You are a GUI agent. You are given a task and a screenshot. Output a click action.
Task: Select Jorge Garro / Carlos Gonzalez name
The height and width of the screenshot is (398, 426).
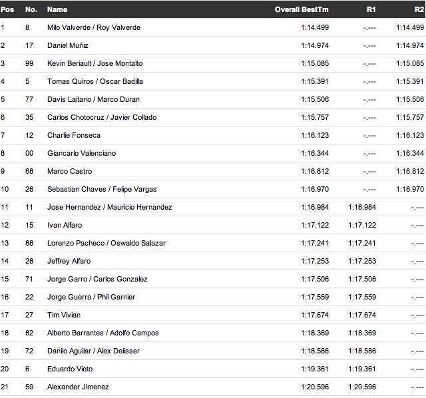click(97, 279)
